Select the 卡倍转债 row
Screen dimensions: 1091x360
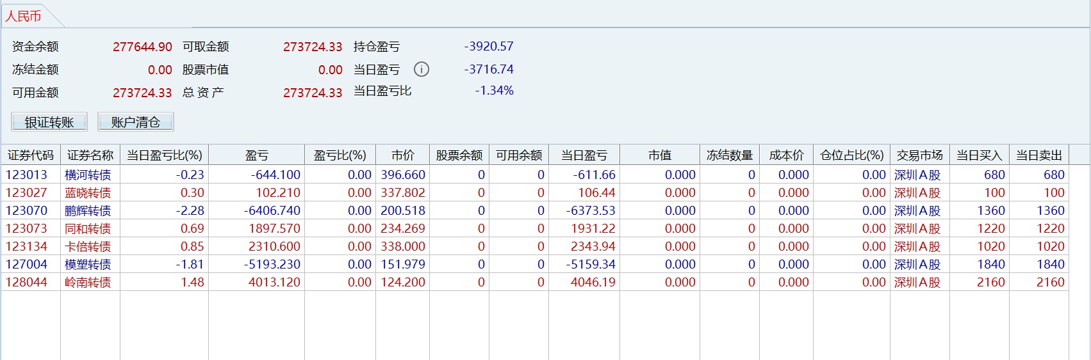coord(535,246)
